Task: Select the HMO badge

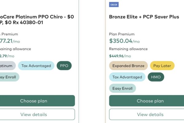Action: 156,77
